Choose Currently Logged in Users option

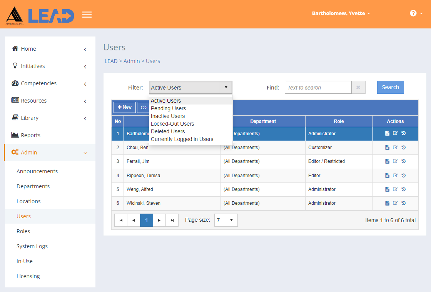pos(191,139)
